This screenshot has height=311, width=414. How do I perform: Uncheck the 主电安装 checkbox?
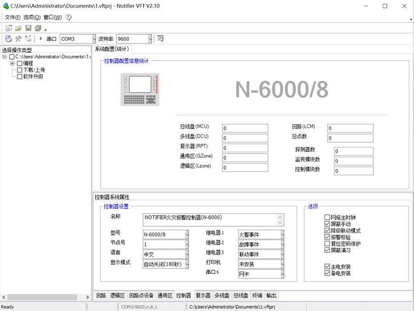[327, 267]
